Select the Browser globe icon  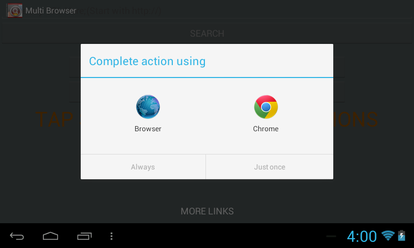tap(148, 107)
